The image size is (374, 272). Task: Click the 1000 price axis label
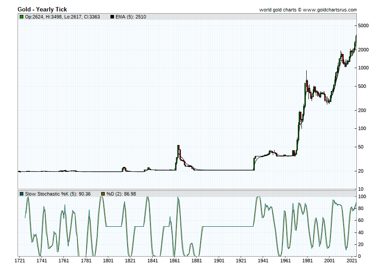[363, 68]
